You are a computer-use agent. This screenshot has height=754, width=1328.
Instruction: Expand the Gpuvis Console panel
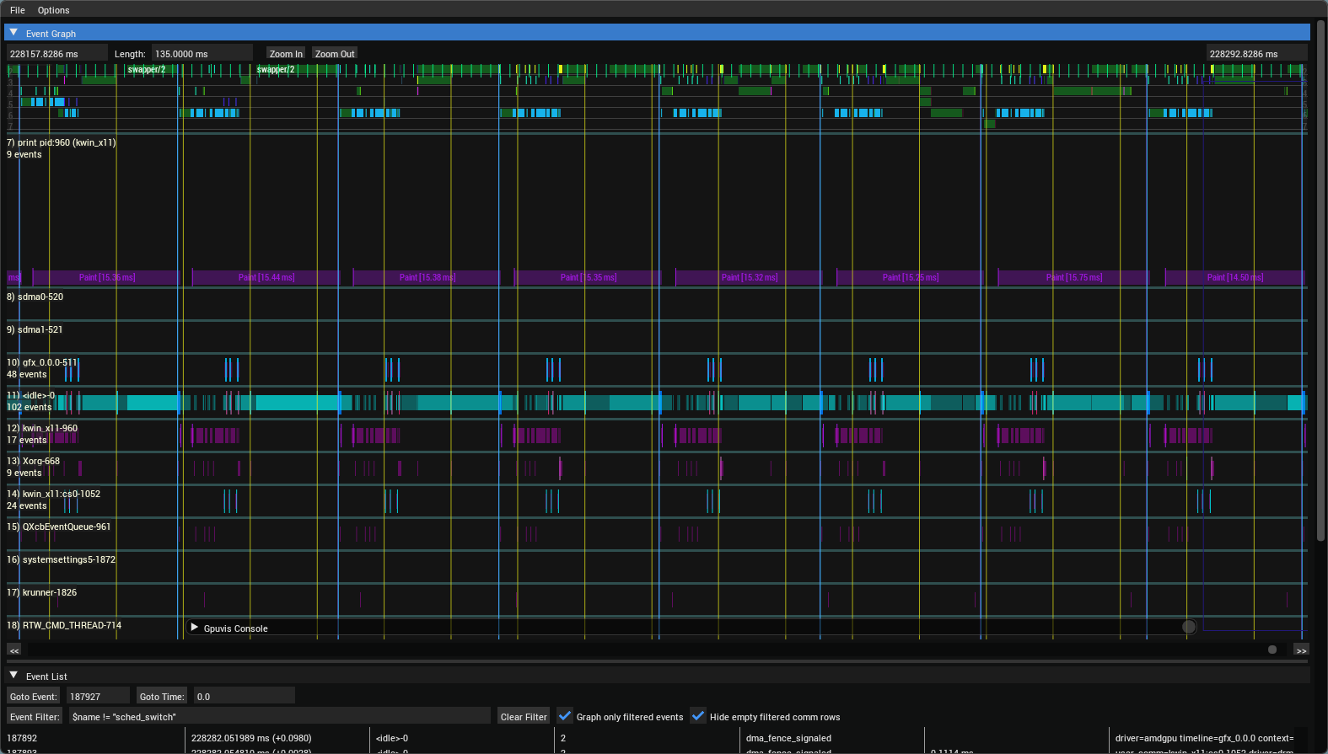(x=195, y=628)
